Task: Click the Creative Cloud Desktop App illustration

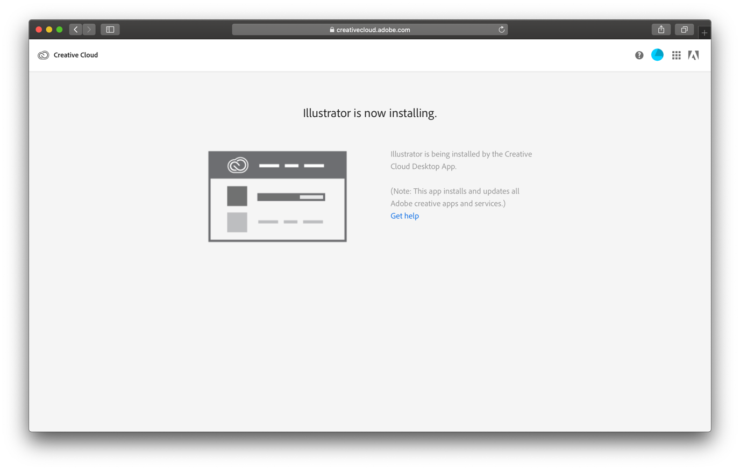Action: [x=277, y=196]
